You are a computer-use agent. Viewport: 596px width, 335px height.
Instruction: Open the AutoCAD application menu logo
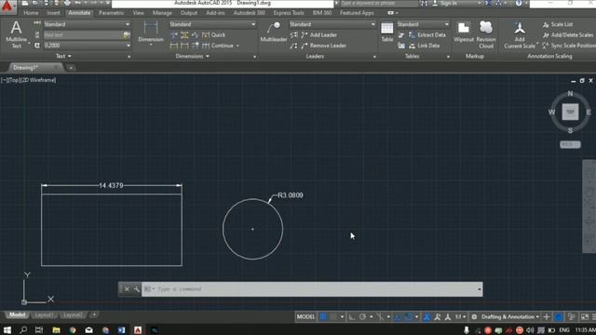7,7
